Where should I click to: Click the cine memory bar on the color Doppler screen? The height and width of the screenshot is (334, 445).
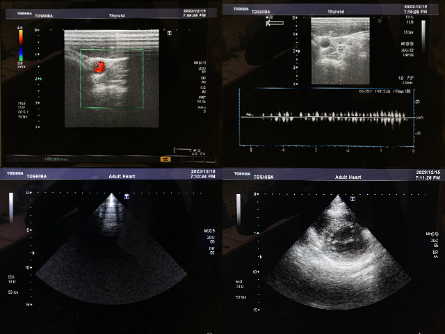point(182,150)
